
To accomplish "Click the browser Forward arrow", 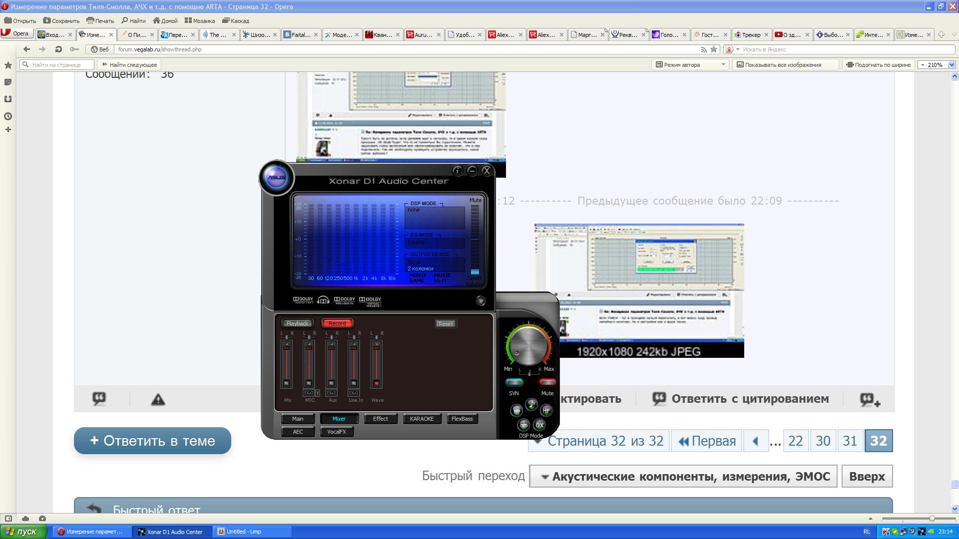I will pyautogui.click(x=42, y=49).
